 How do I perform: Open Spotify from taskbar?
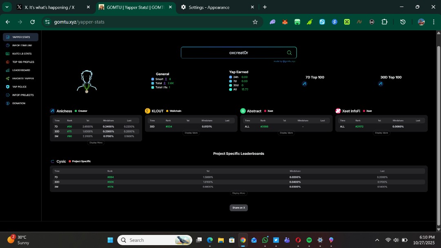pos(309,240)
